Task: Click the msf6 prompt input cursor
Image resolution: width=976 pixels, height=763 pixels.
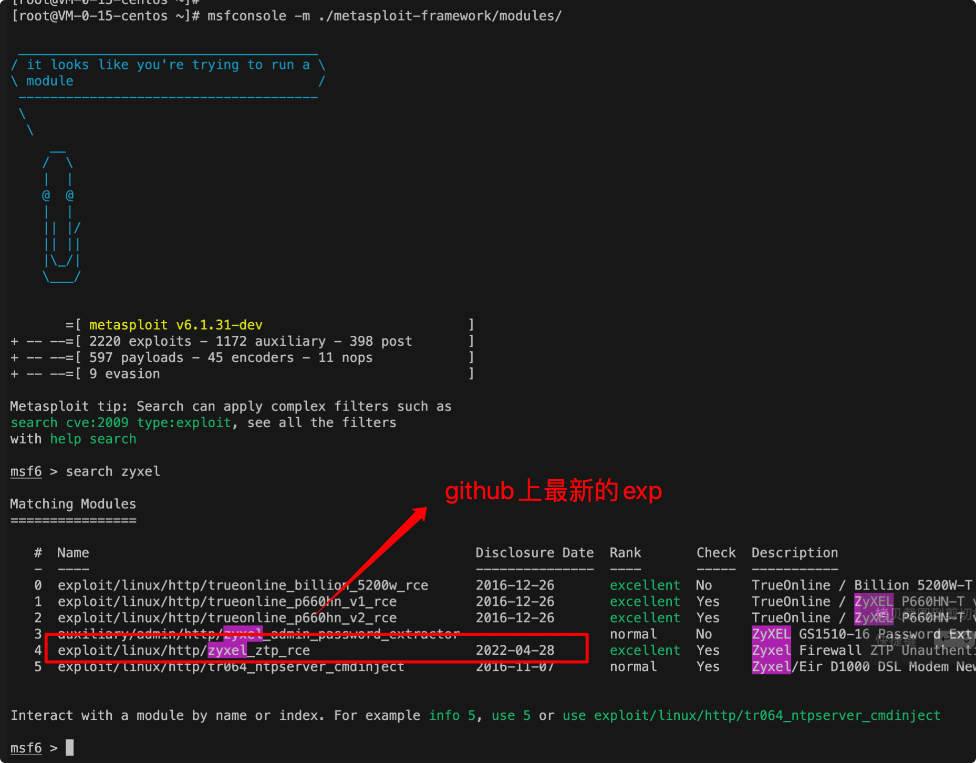Action: [x=69, y=748]
